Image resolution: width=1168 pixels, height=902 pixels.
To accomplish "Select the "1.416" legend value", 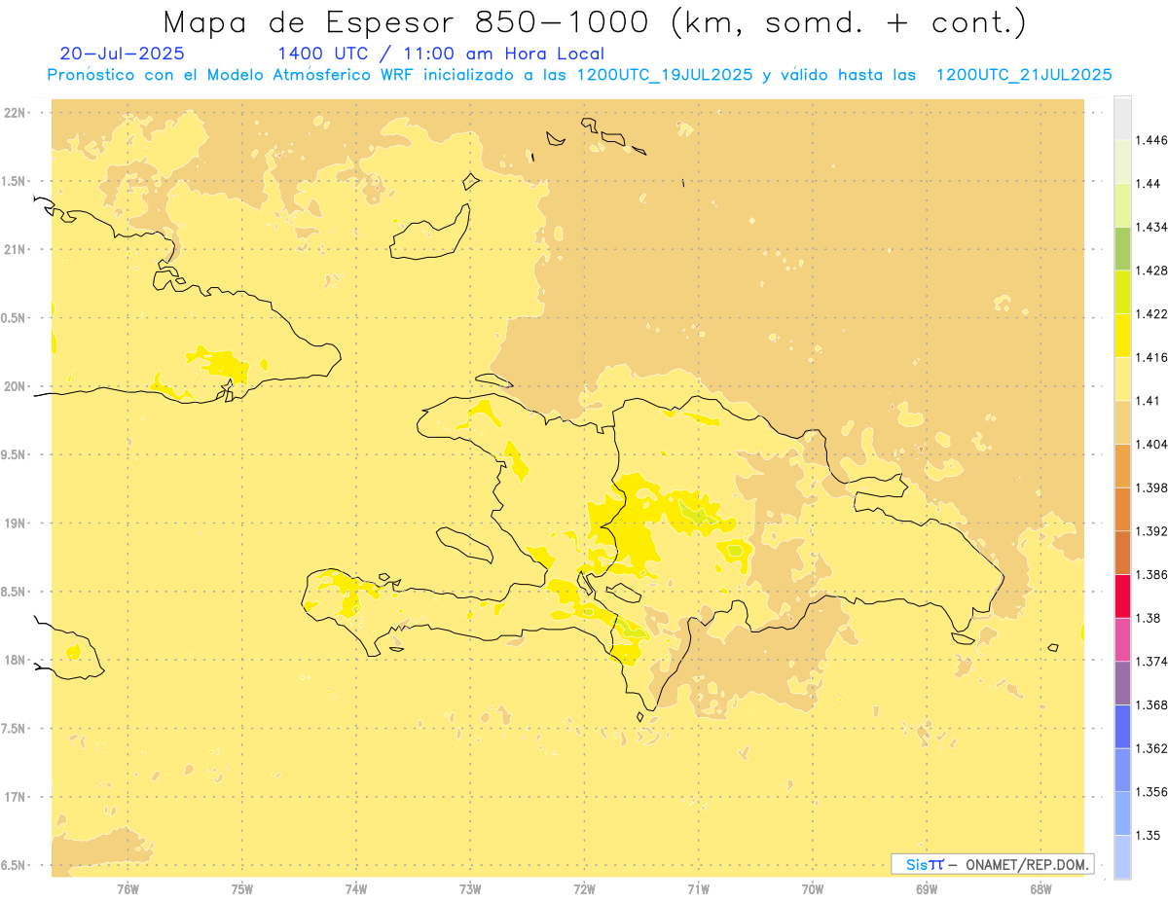I will (1150, 357).
